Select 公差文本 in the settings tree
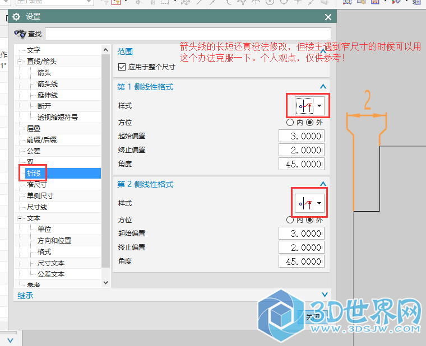The image size is (426, 346). [51, 274]
